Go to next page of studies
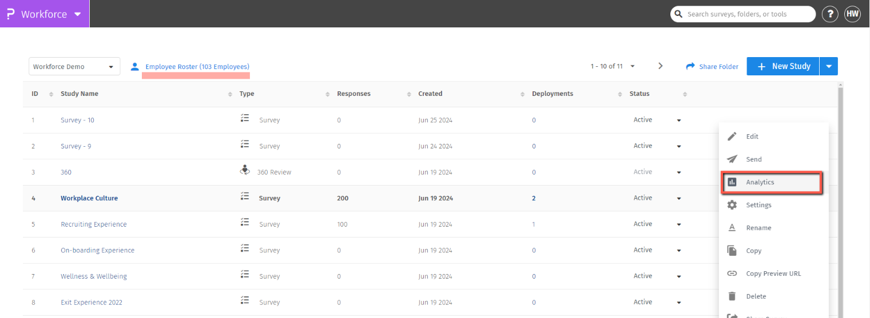The image size is (870, 318). 660,66
